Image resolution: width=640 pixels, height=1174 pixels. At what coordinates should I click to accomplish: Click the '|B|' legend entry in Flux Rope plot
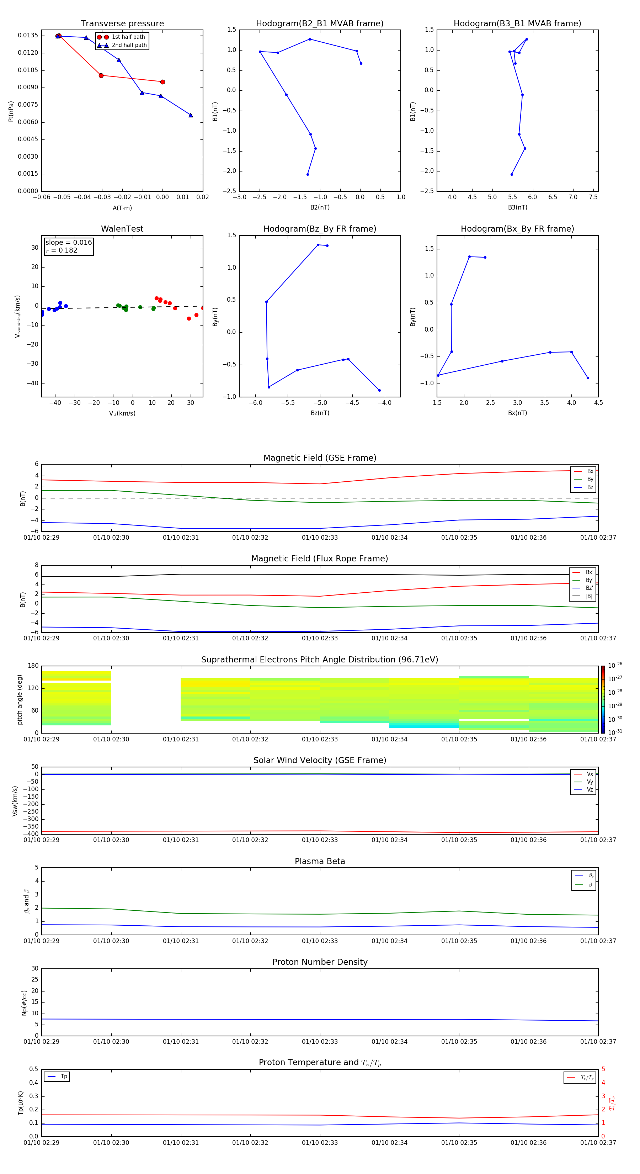(x=583, y=596)
